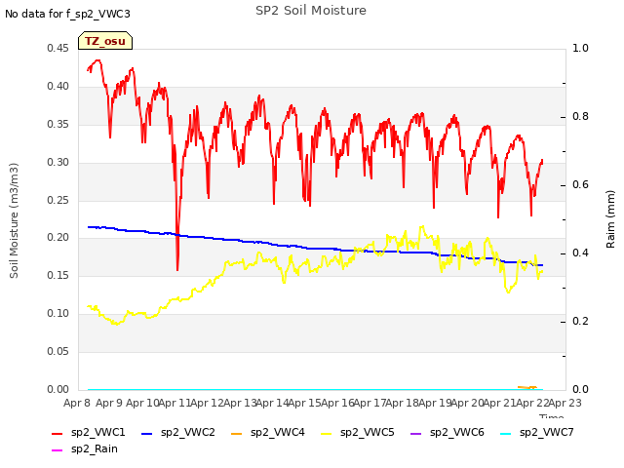Click the 0.15 left axis value
The height and width of the screenshot is (468, 624).
click(58, 276)
